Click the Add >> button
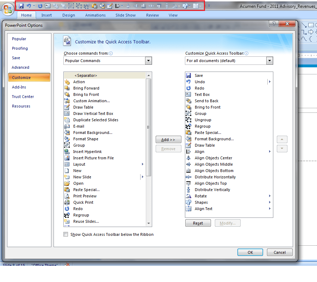The image size is (317, 282). 168,140
